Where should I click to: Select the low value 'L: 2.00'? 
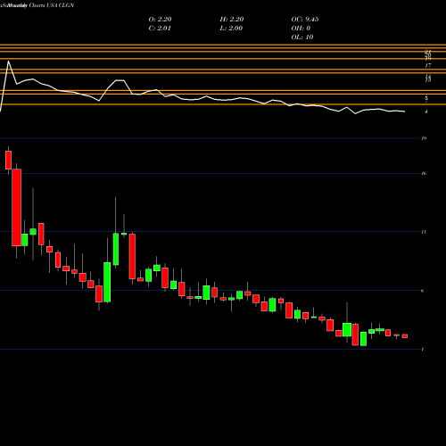231,29
